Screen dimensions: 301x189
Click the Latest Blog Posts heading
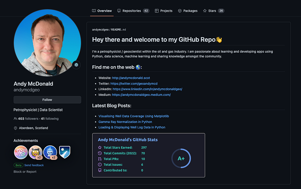[112, 106]
